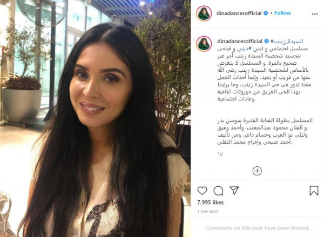
Task: Open comments with the speech bubble icon
Action: (x=218, y=191)
